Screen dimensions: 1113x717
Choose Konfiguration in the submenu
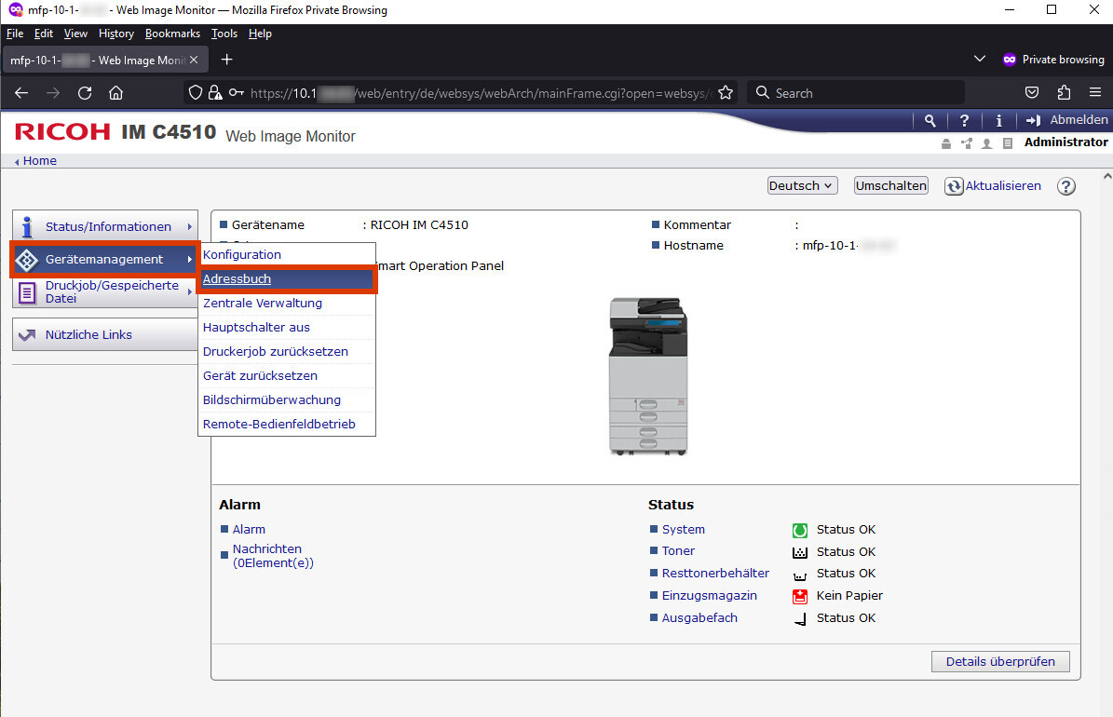click(287, 255)
